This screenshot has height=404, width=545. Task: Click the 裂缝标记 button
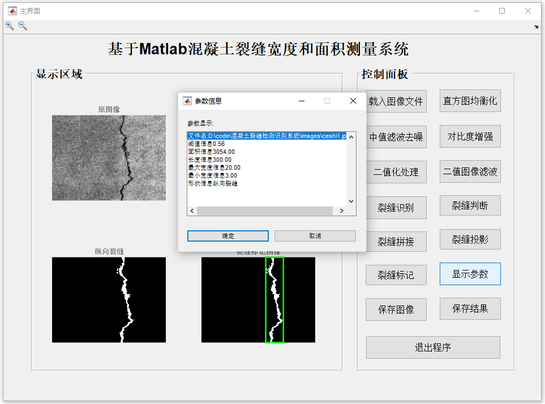[396, 275]
